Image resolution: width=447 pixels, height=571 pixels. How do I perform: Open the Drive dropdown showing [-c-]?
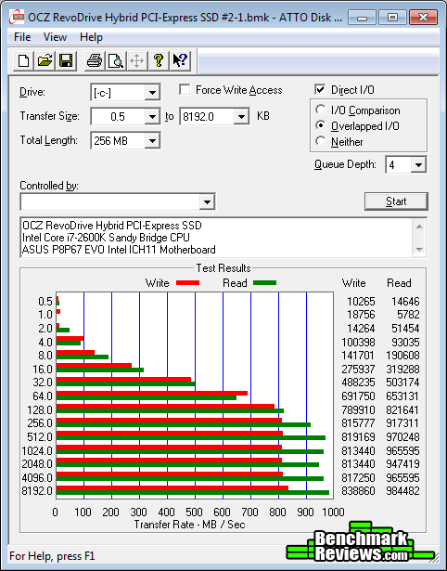(x=153, y=93)
